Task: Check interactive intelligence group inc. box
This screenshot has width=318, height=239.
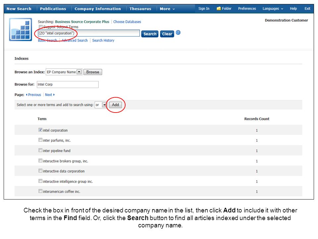Action: click(40, 181)
